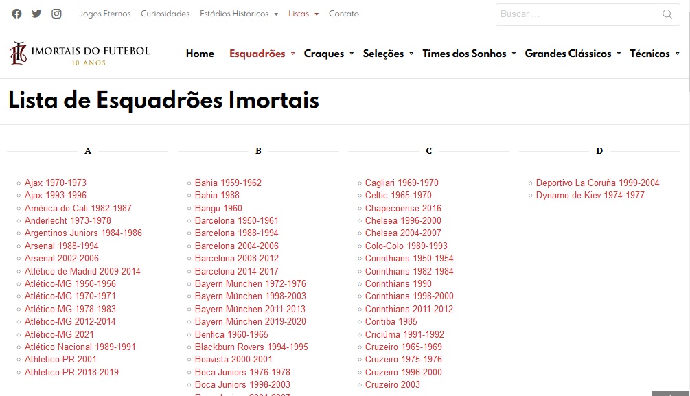690x396 pixels.
Task: Expand the Times dos Sonhos submenu arrow
Action: (x=514, y=54)
